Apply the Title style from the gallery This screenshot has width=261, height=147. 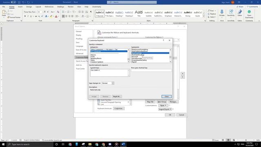[139, 13]
